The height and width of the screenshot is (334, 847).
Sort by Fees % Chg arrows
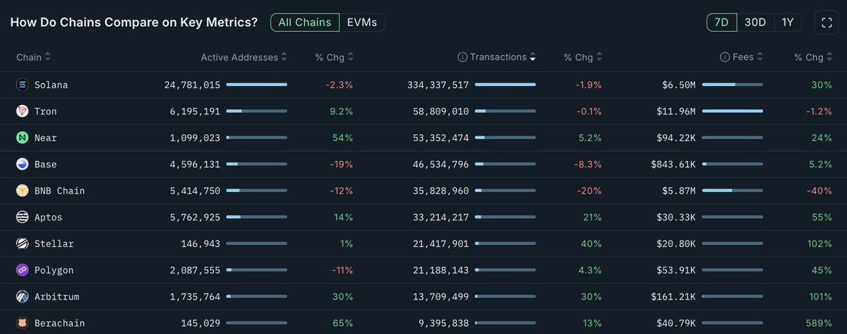(x=829, y=57)
